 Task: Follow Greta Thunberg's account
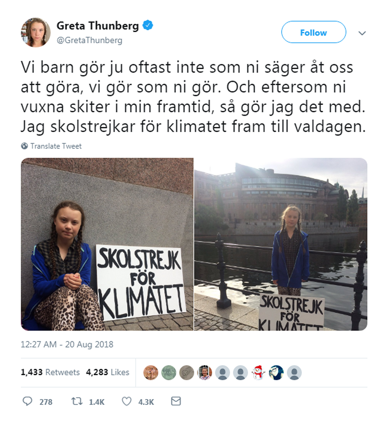[x=314, y=32]
